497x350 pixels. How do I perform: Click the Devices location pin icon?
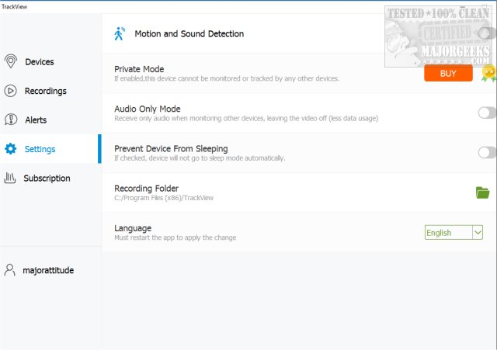(x=11, y=61)
